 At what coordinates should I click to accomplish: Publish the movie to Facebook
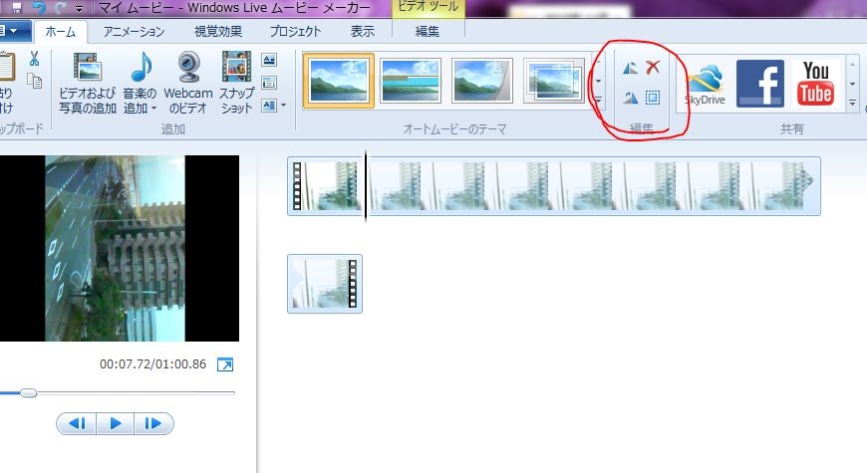point(760,84)
